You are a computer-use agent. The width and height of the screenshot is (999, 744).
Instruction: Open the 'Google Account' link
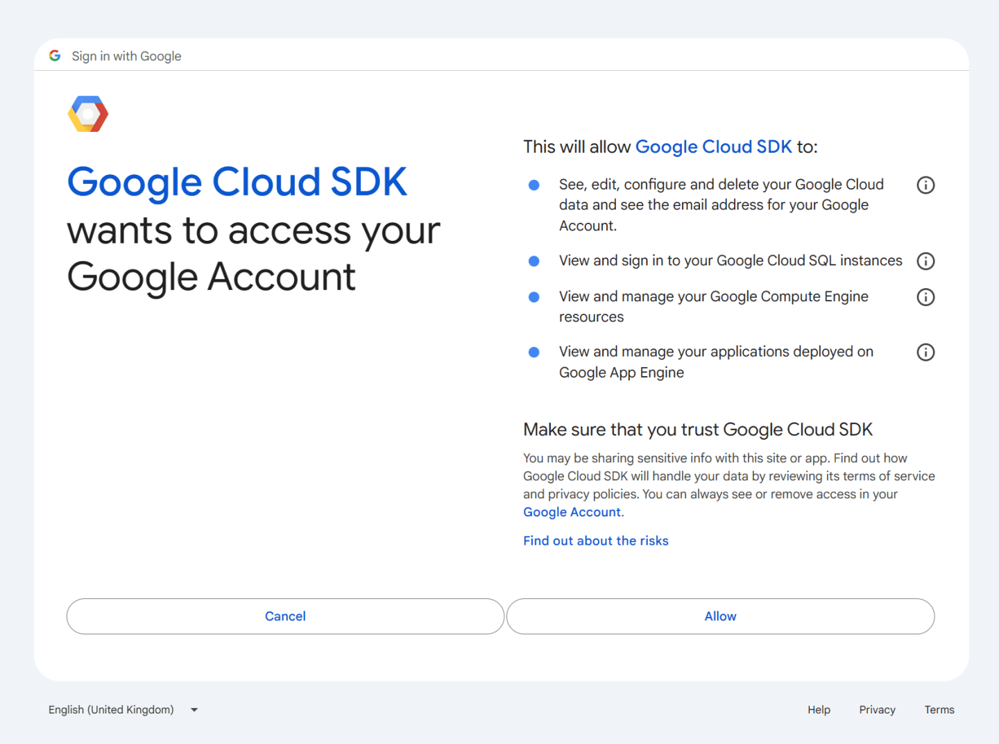click(x=572, y=511)
